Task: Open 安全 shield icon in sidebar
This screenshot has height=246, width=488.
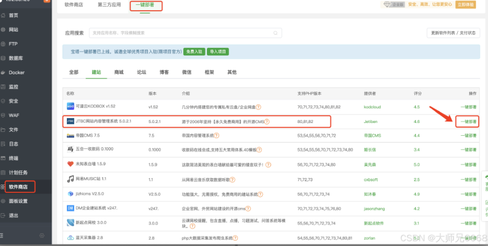Action: (x=3, y=101)
